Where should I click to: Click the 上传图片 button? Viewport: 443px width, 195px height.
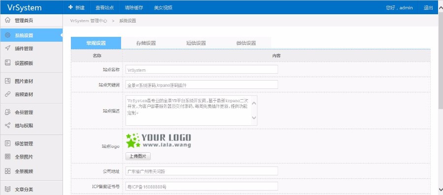[x=138, y=156]
